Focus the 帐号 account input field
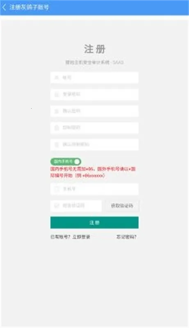 (x=94, y=77)
